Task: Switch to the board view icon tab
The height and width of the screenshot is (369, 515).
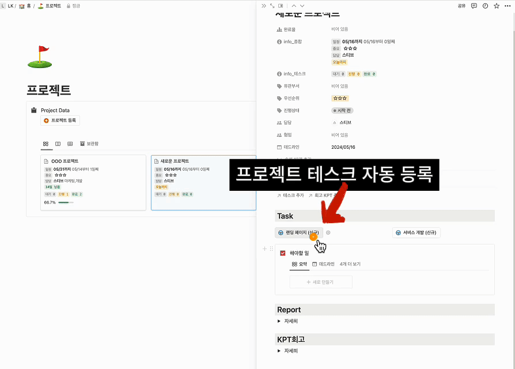Action: tap(58, 144)
